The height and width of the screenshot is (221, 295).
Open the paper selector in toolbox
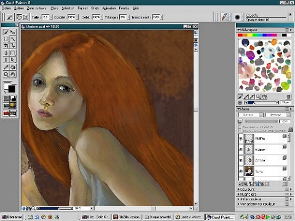pyautogui.click(x=6, y=99)
